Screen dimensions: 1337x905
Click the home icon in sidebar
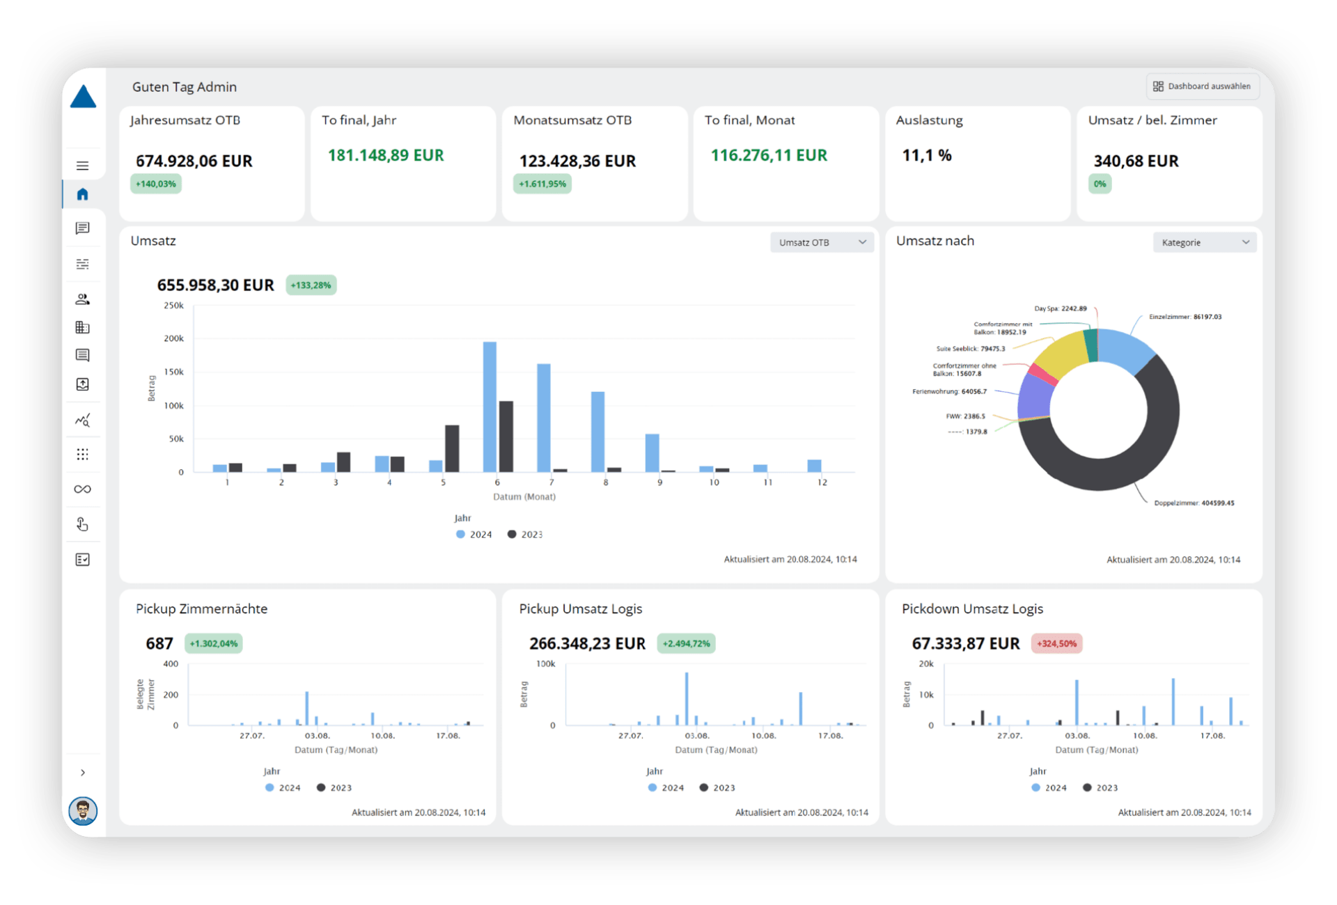click(x=82, y=194)
